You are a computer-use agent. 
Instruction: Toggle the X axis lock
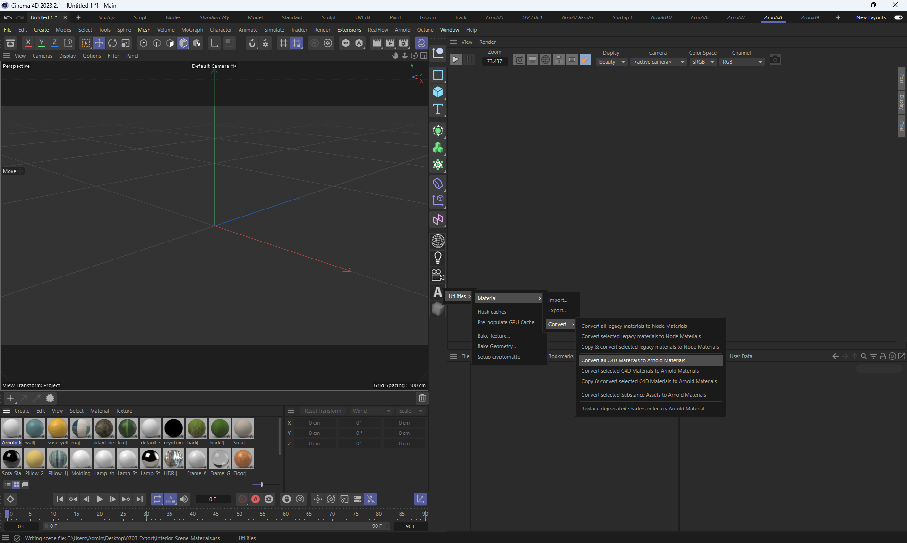click(x=28, y=43)
